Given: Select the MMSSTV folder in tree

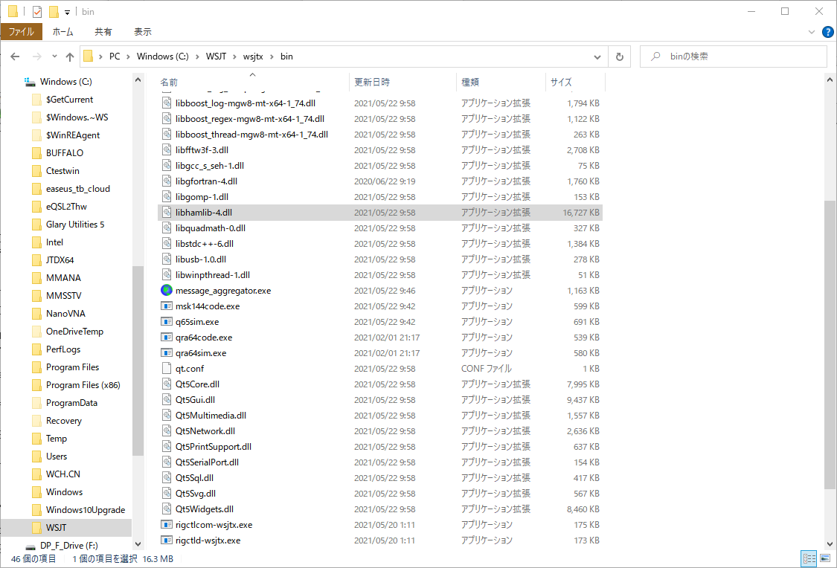Looking at the screenshot, I should pos(63,296).
